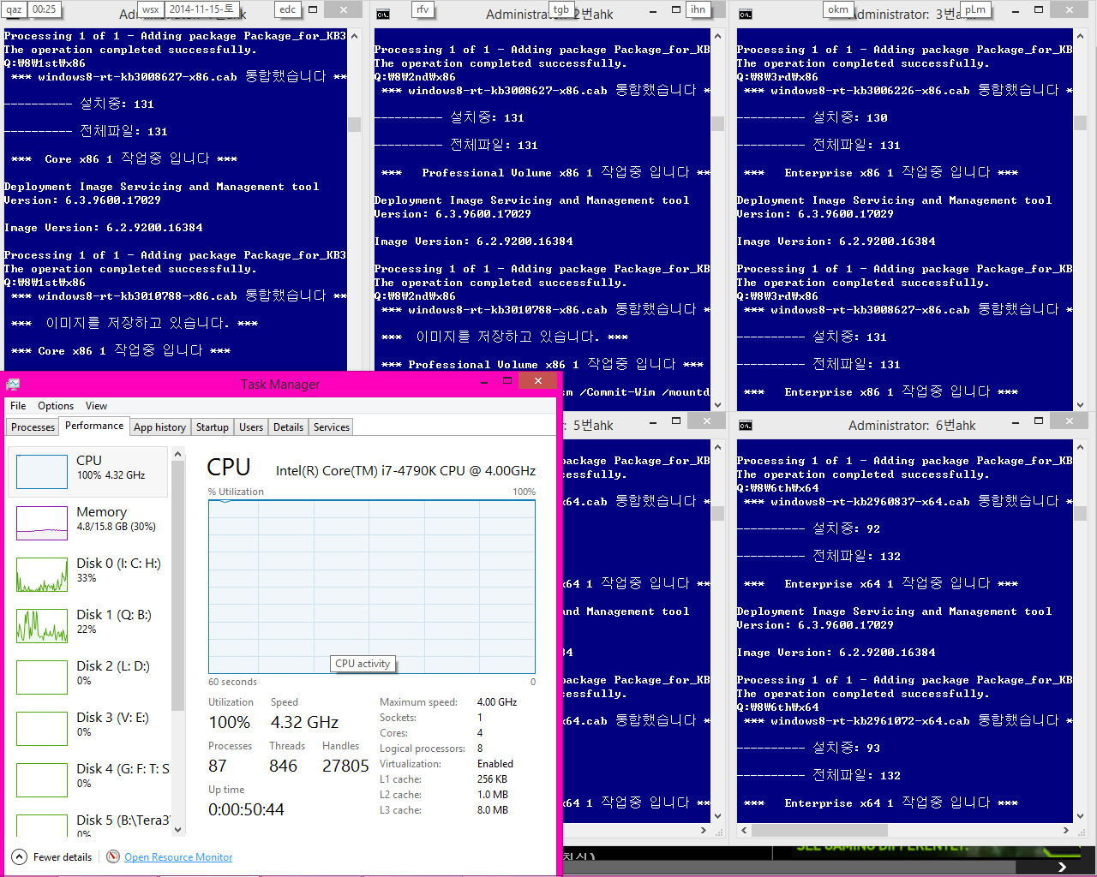Click the Task Manager sidebar scrollbar thumb
This screenshot has height=877, width=1097.
[178, 586]
